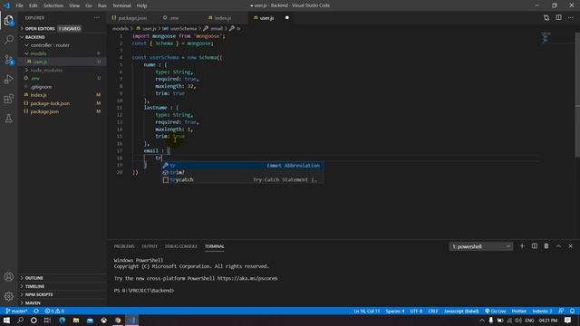This screenshot has width=580, height=326.
Task: Switch to the index.js editor tab
Action: coord(223,18)
